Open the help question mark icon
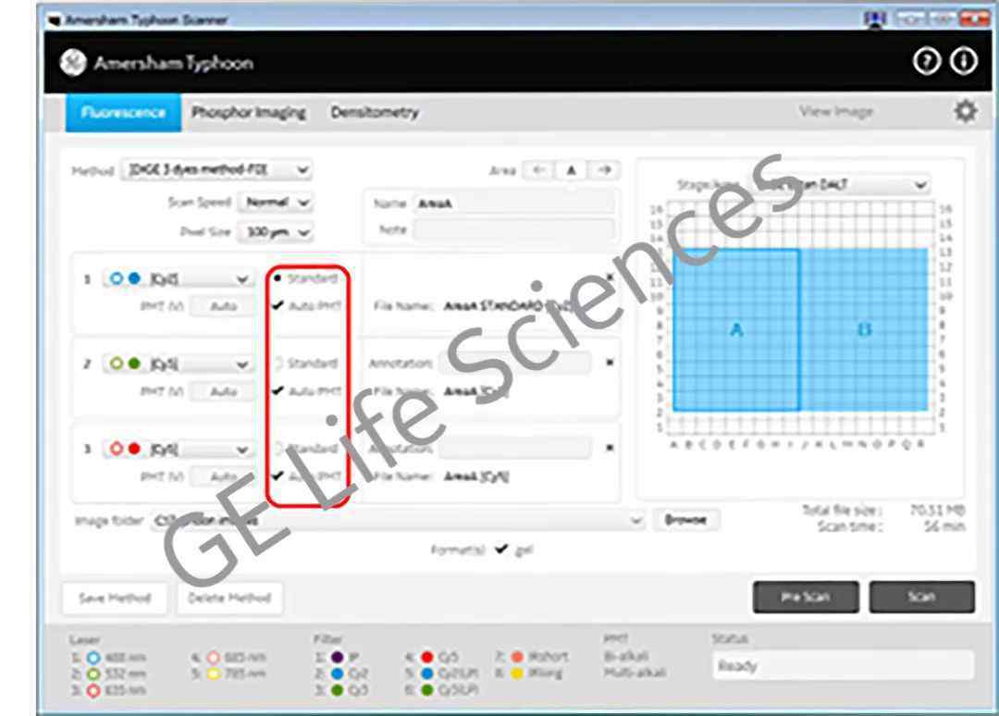Screen dimensions: 999x716 (x=926, y=62)
